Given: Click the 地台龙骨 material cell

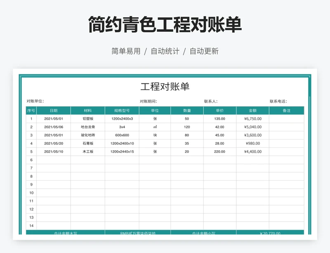Looking at the screenshot, I should 88,127.
